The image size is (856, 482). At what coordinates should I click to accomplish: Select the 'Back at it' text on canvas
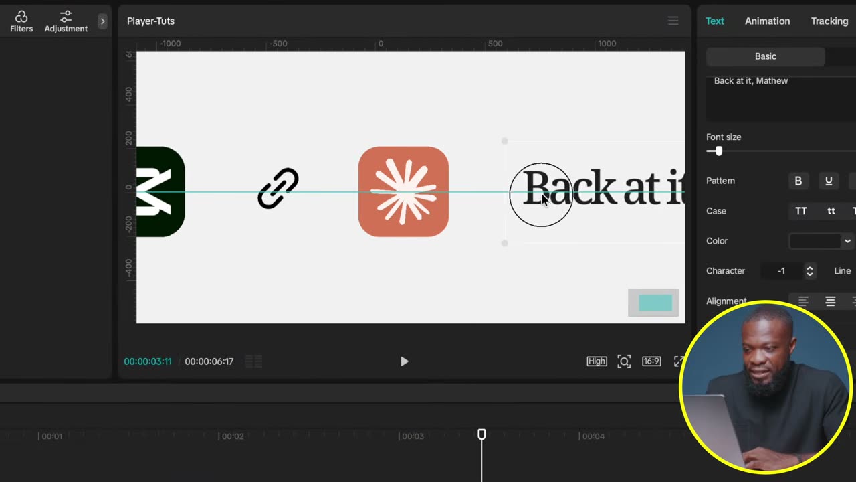click(x=603, y=187)
